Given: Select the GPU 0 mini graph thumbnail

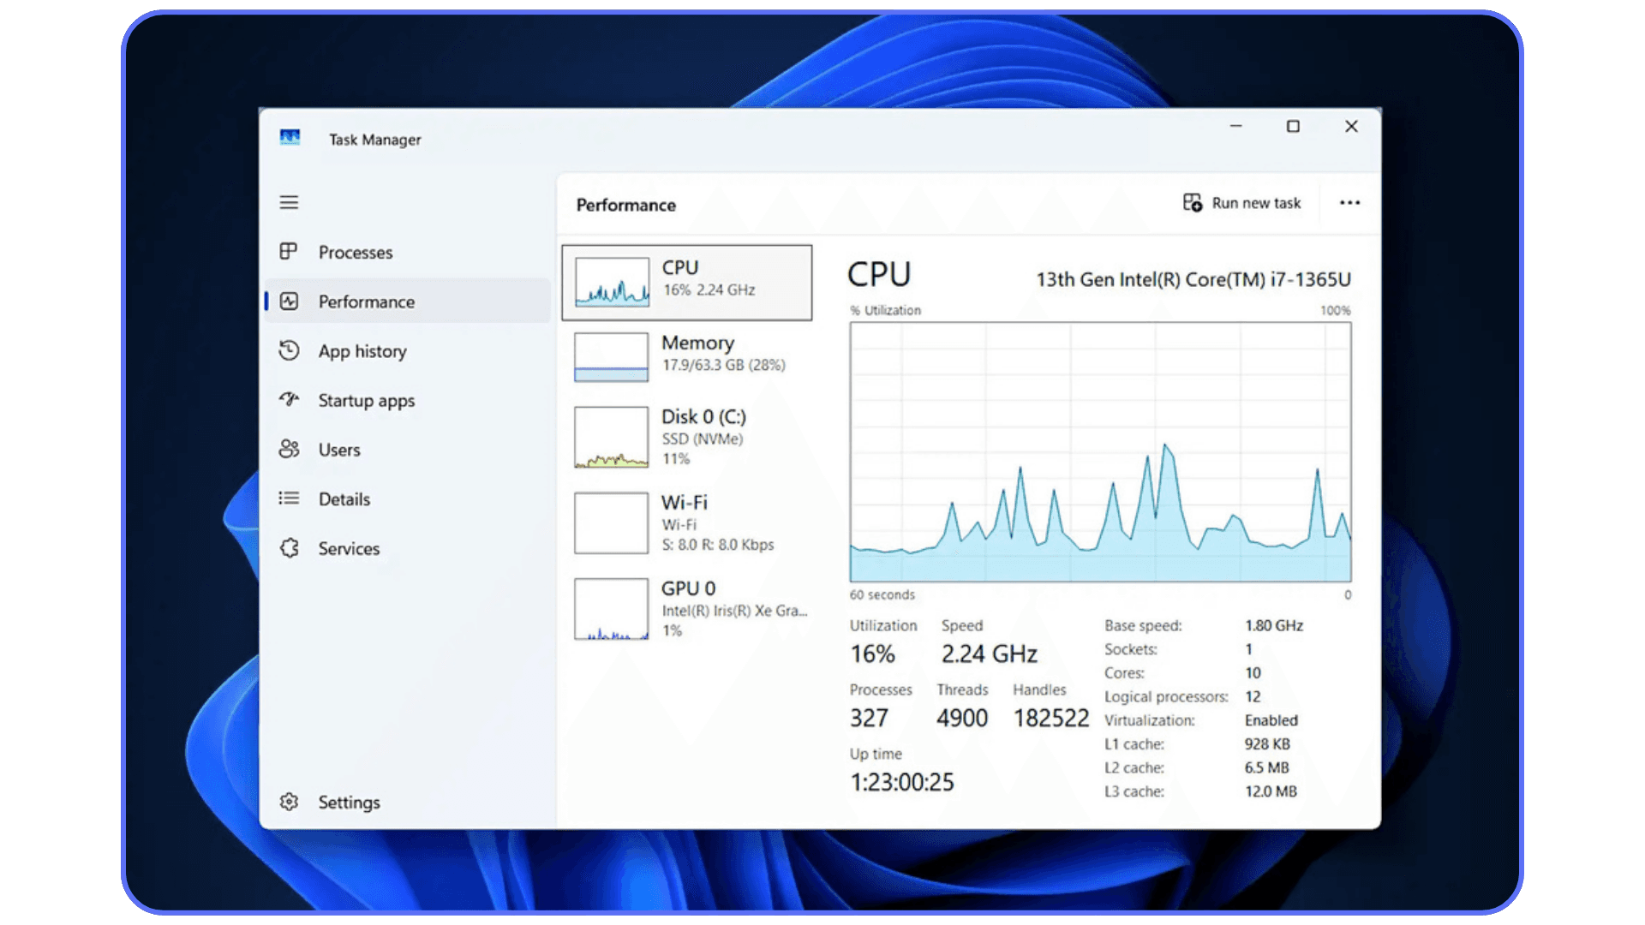Looking at the screenshot, I should 612,609.
